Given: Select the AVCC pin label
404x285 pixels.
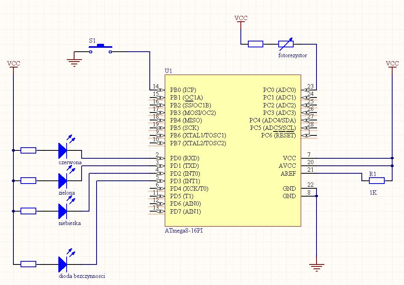Looking at the screenshot, I should (287, 166).
